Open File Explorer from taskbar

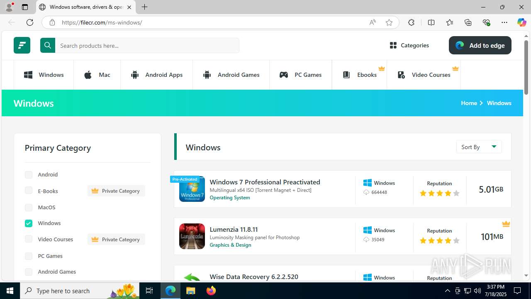(x=190, y=291)
